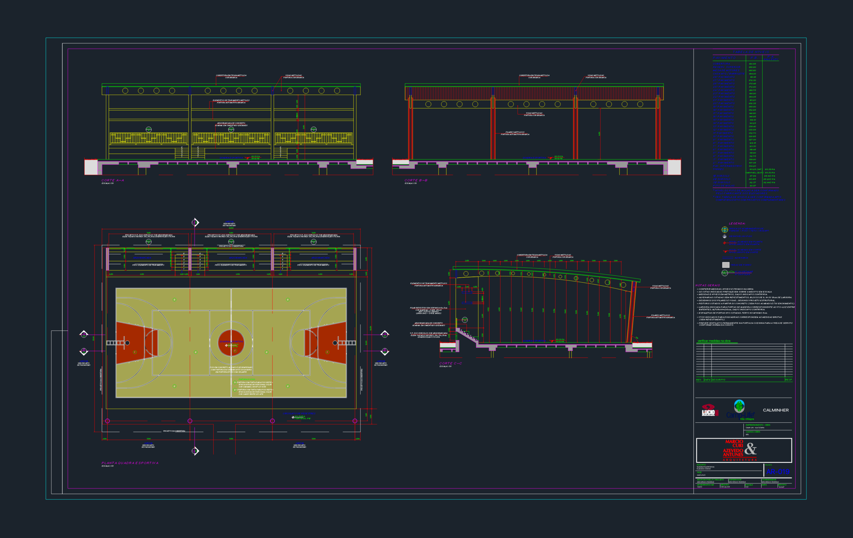The image size is (853, 538).
Task: Select the floor level-change symbol in the legend
Action: (724, 236)
